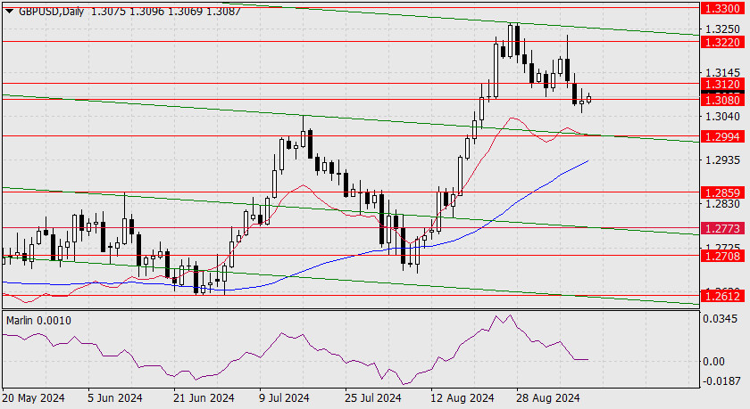The height and width of the screenshot is (409, 750).
Task: Click the 21 Jun 2024 date label
Action: [x=204, y=398]
